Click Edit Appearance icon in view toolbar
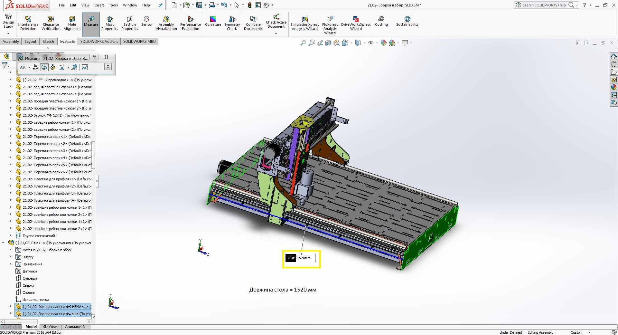Image resolution: width=618 pixels, height=335 pixels. click(383, 43)
